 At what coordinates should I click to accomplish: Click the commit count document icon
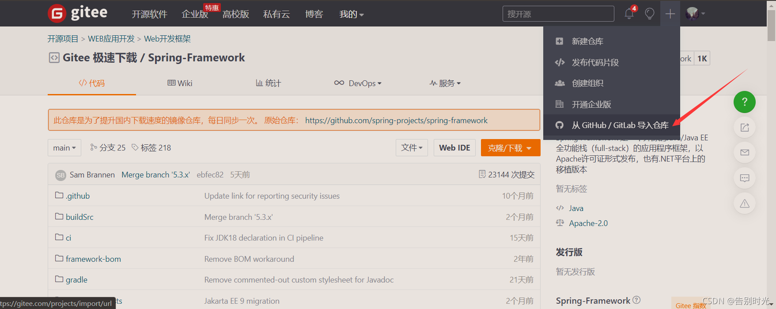tap(482, 174)
